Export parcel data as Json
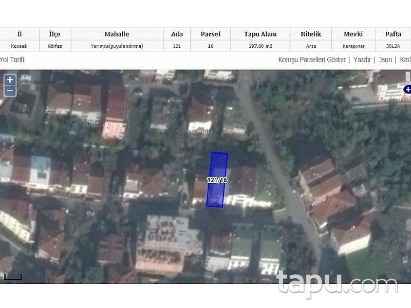The height and width of the screenshot is (308, 411). [x=385, y=60]
